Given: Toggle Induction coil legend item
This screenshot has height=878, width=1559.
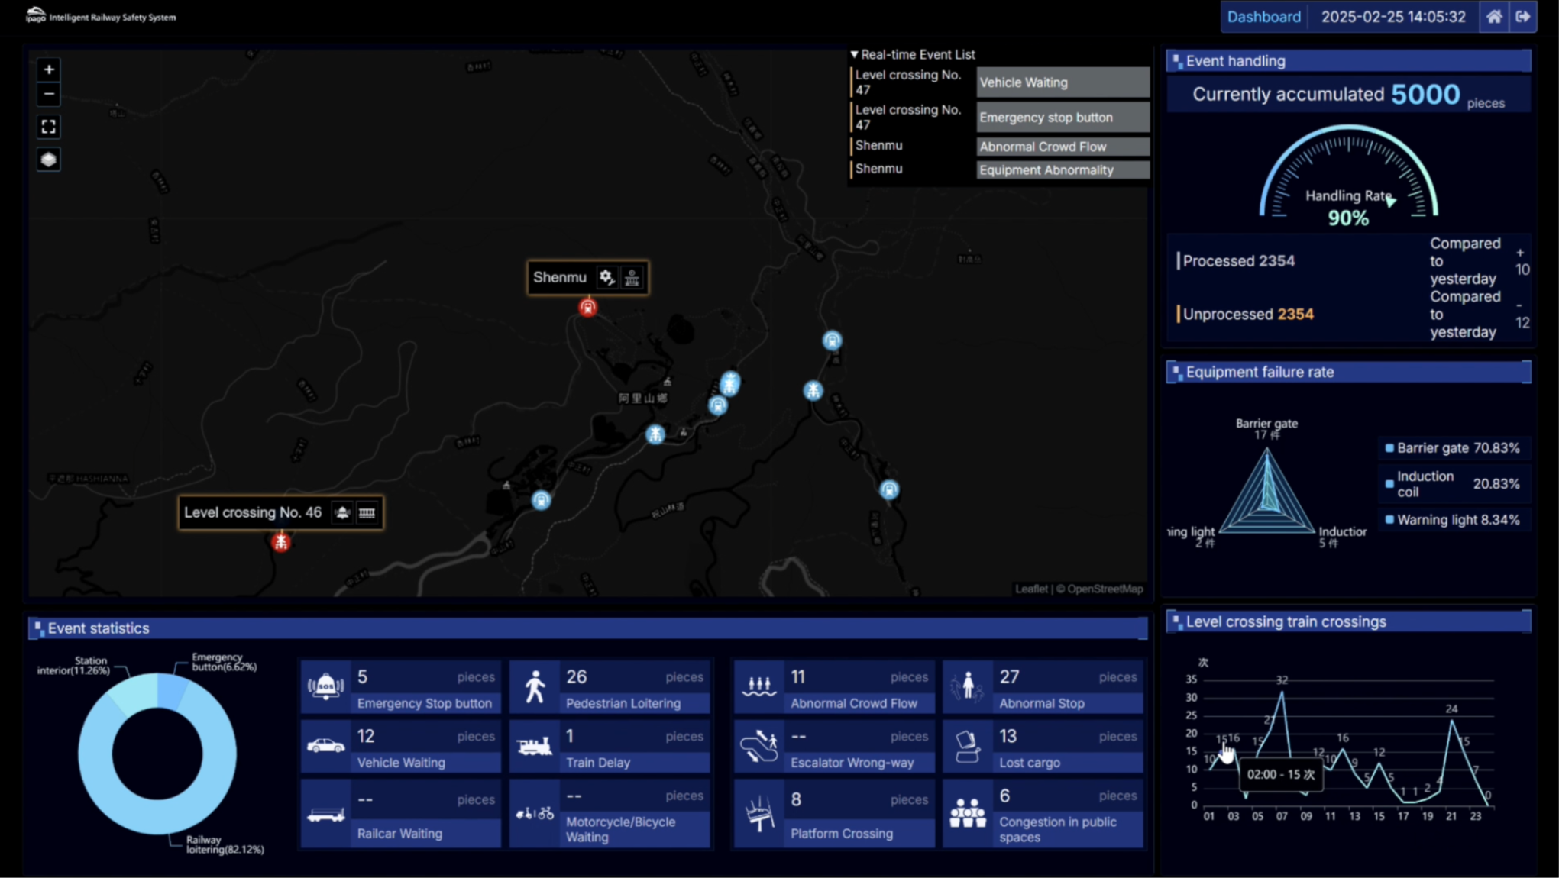Looking at the screenshot, I should tap(1453, 484).
